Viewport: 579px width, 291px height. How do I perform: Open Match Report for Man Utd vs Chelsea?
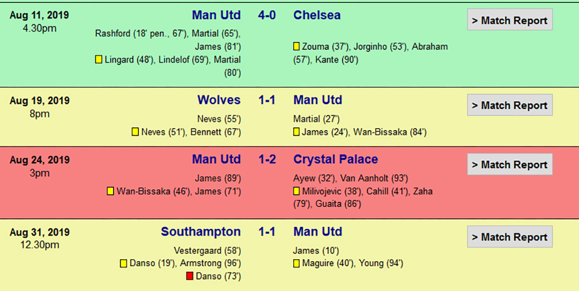coord(510,20)
